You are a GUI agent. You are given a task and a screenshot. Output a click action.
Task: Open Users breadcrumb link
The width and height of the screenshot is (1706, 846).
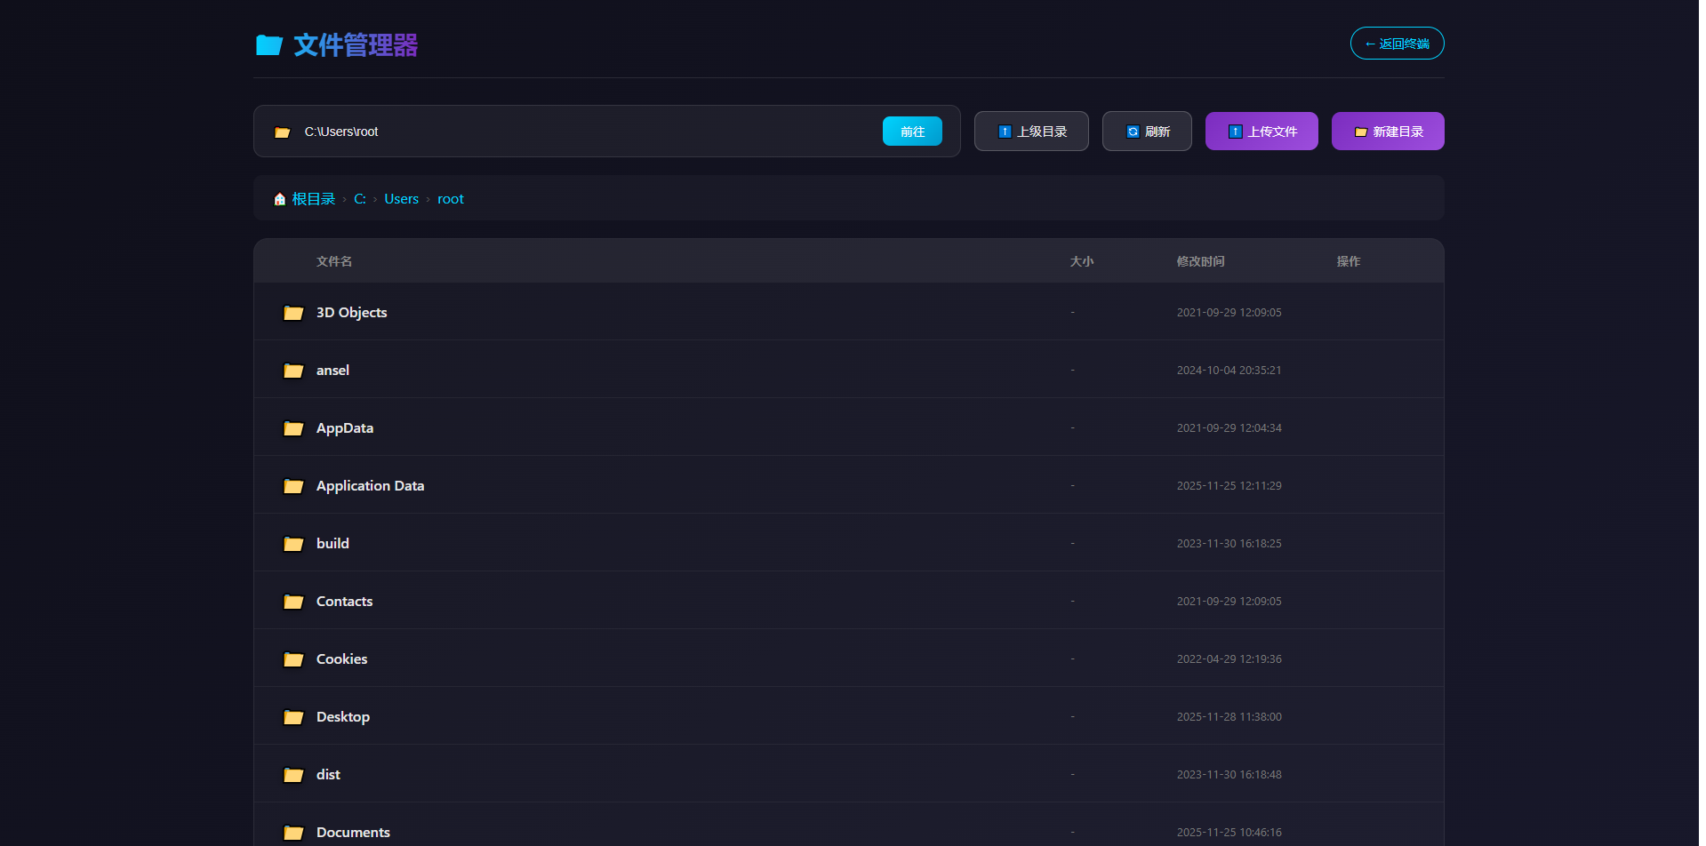[x=402, y=199]
